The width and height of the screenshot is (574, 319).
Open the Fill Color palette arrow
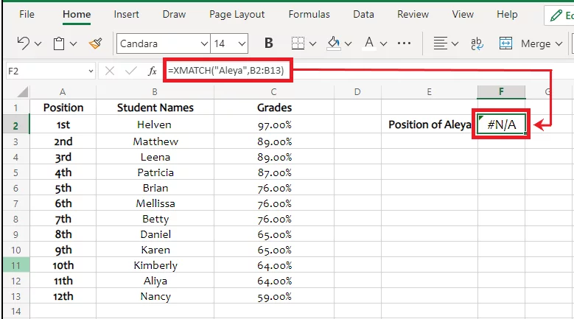pyautogui.click(x=348, y=44)
